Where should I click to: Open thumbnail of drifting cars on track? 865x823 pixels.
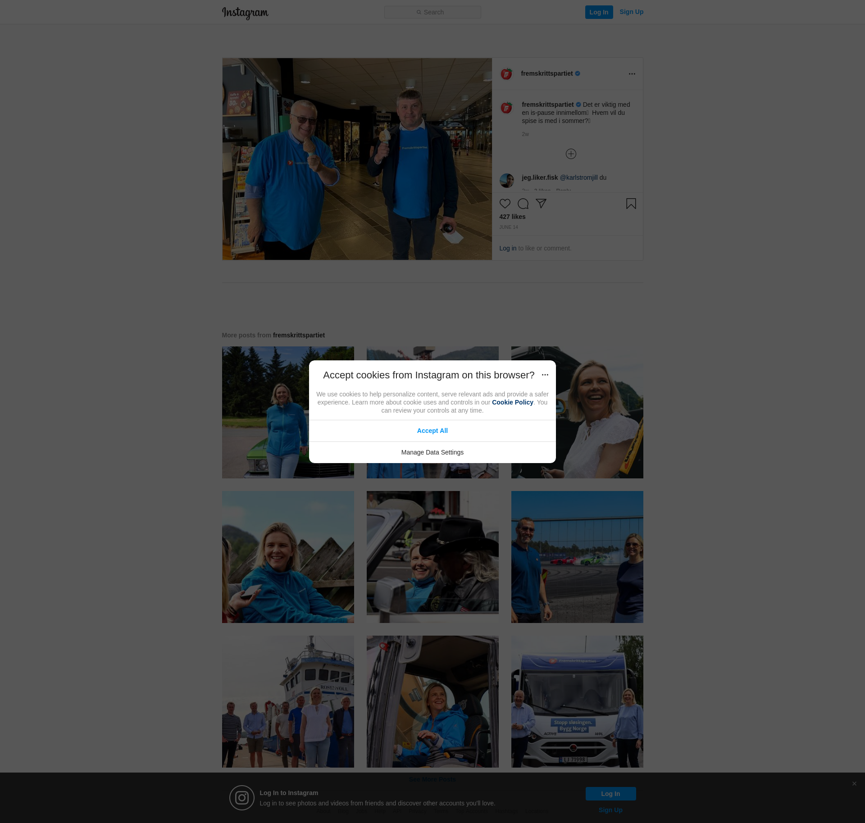coord(577,557)
